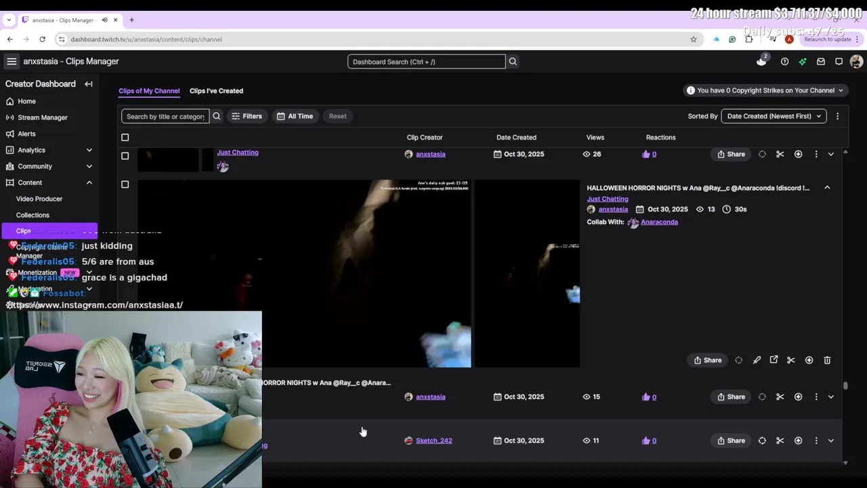Expand the Sketch_242 clip row chevron

(831, 441)
